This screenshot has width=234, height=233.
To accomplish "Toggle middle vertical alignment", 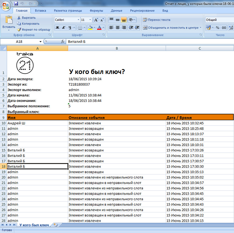I will (x=118, y=20).
